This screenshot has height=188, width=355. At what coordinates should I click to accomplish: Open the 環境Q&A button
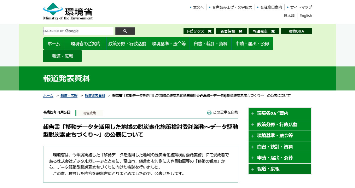296,31
